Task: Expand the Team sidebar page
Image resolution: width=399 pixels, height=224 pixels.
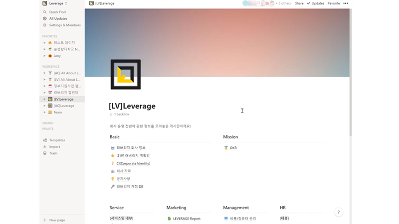Action: point(44,112)
